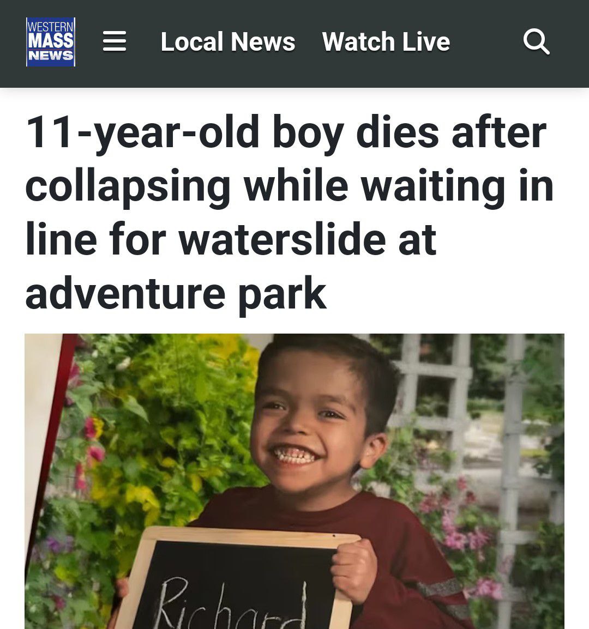The image size is (589, 629).
Task: Click the search magnifying glass icon
Action: [x=537, y=41]
